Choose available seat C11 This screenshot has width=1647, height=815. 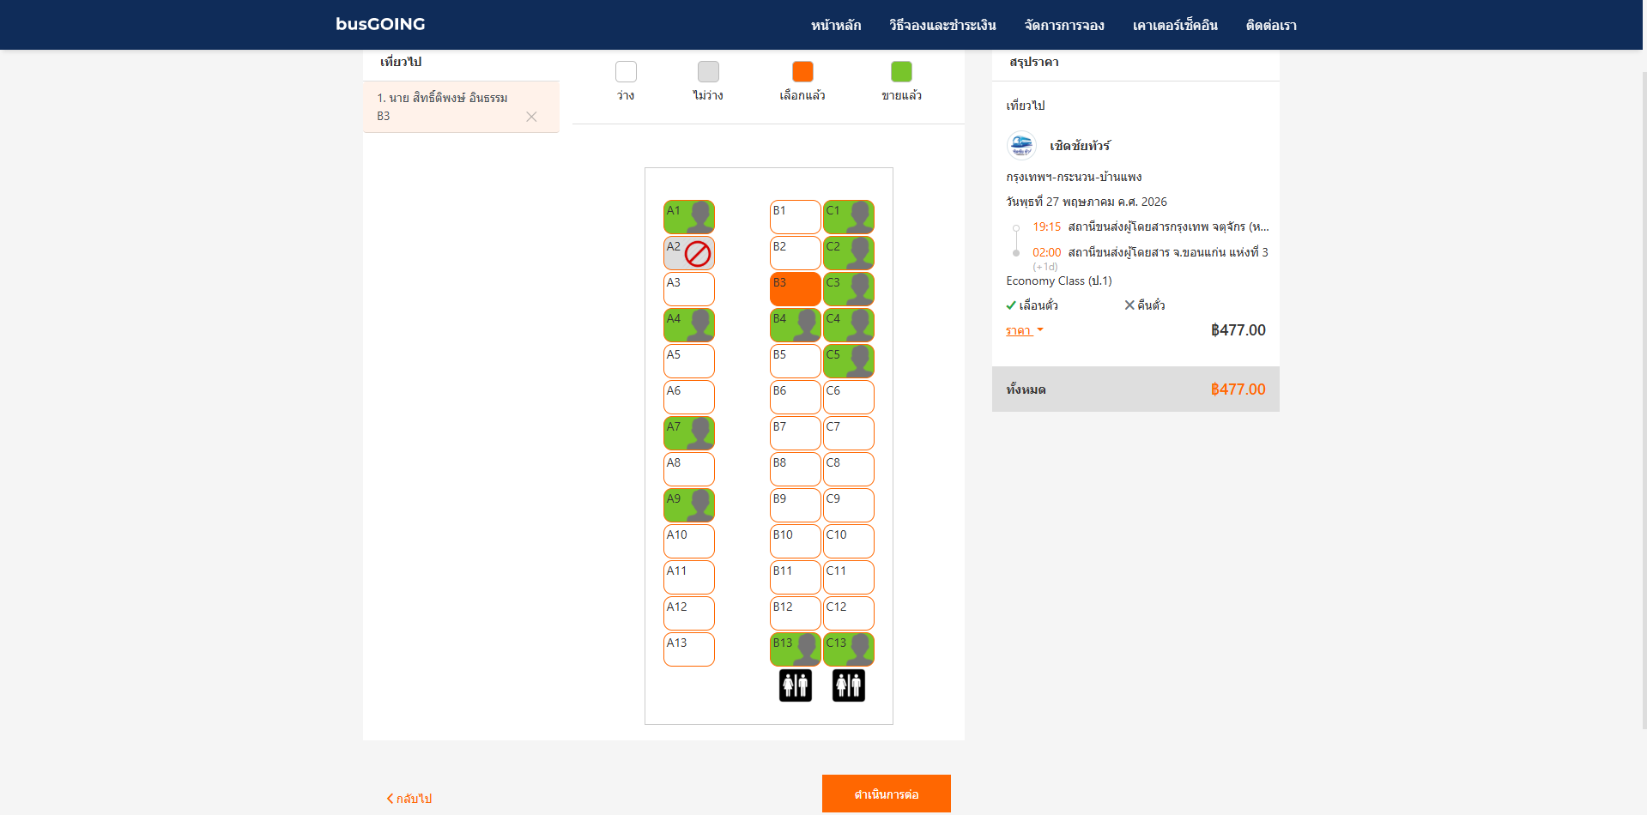(849, 577)
